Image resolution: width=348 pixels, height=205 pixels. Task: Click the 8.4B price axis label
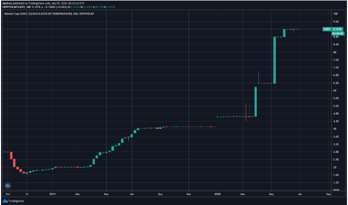point(336,44)
